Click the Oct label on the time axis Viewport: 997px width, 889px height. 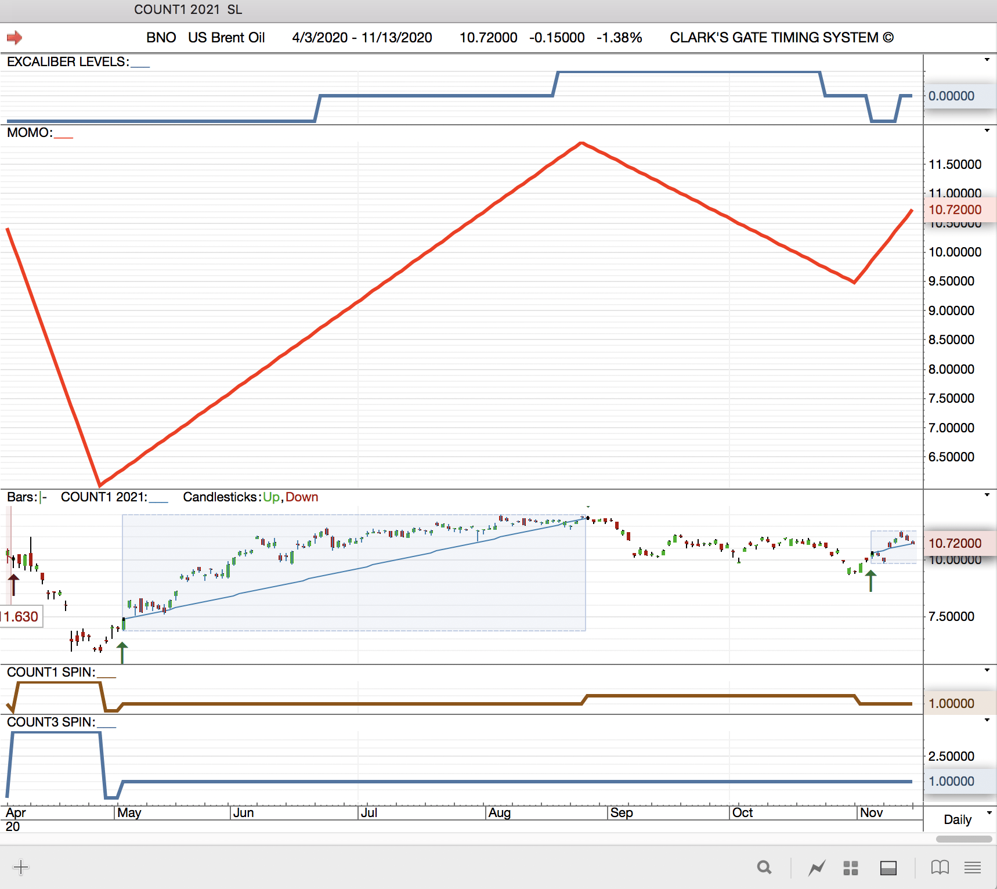(x=743, y=812)
